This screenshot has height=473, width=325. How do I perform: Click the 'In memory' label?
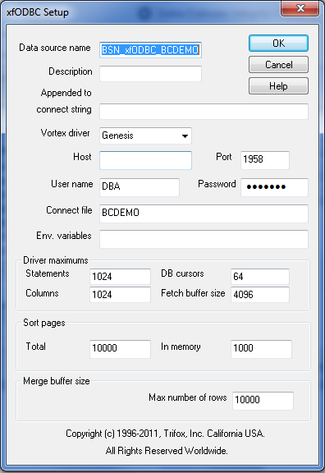tap(181, 347)
